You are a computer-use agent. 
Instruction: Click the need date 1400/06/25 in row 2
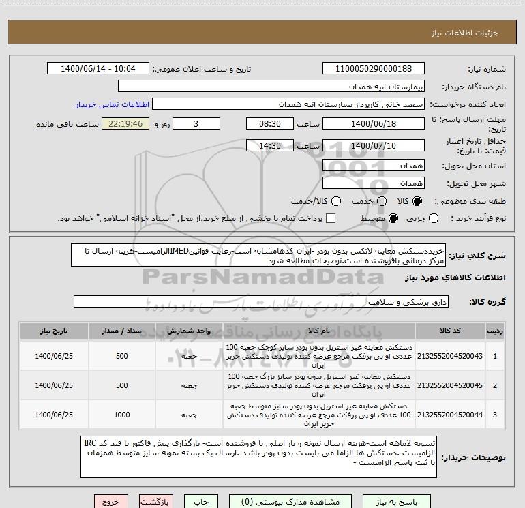click(x=54, y=385)
